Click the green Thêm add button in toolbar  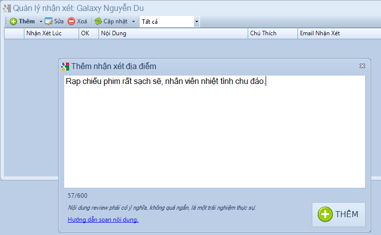22,21
